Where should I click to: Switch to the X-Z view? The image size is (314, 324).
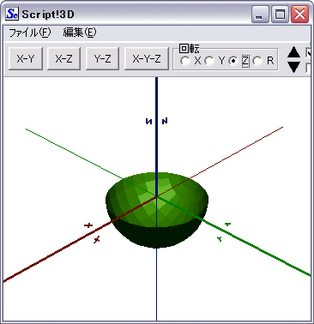pos(63,59)
